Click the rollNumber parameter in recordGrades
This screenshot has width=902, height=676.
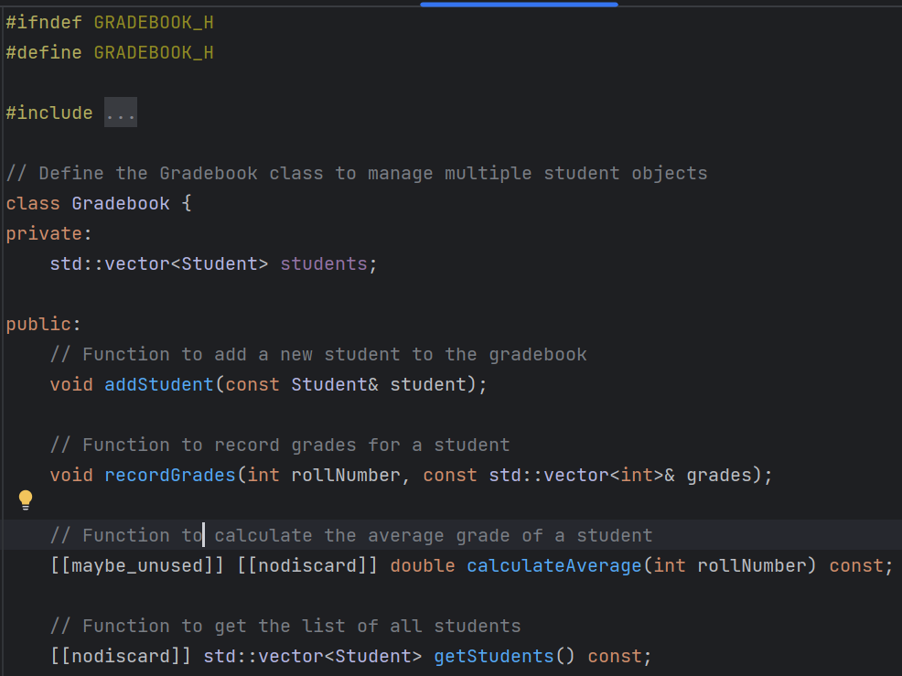coord(346,476)
